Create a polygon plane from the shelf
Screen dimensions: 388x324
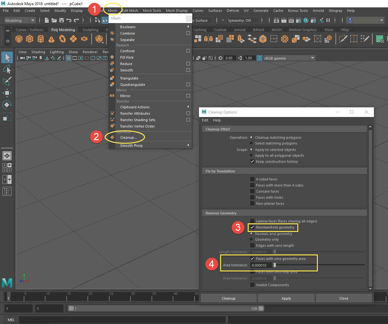[x=73, y=39]
